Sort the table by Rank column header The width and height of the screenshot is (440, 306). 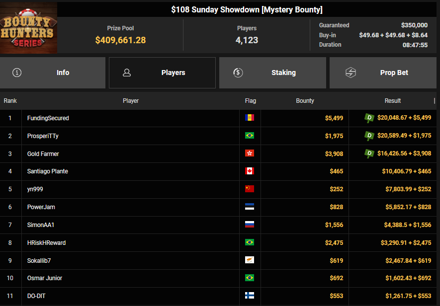pos(10,101)
